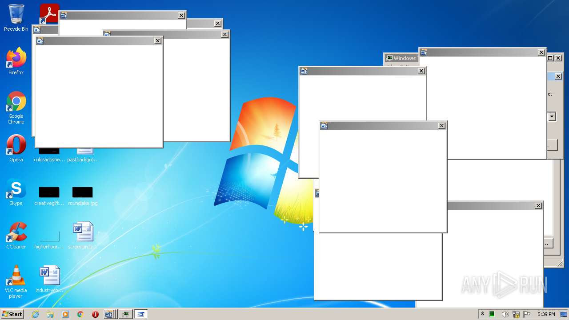Select the coloradoshe desktop file label

(x=49, y=160)
